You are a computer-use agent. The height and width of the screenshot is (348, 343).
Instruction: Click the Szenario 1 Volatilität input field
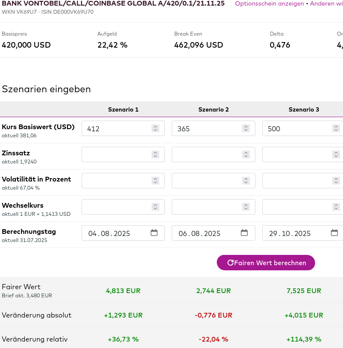pos(116,181)
